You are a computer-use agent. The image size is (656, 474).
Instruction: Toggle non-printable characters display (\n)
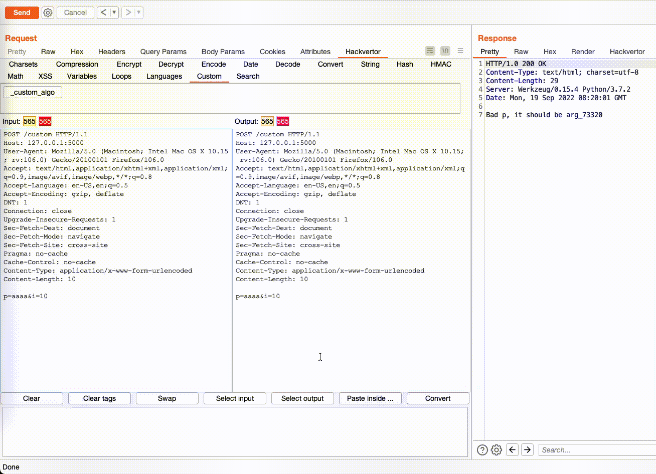click(445, 51)
